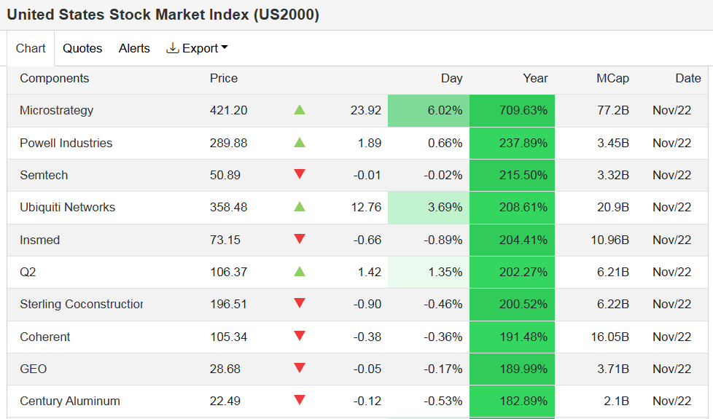Switch to the Quotes tab

(x=82, y=48)
